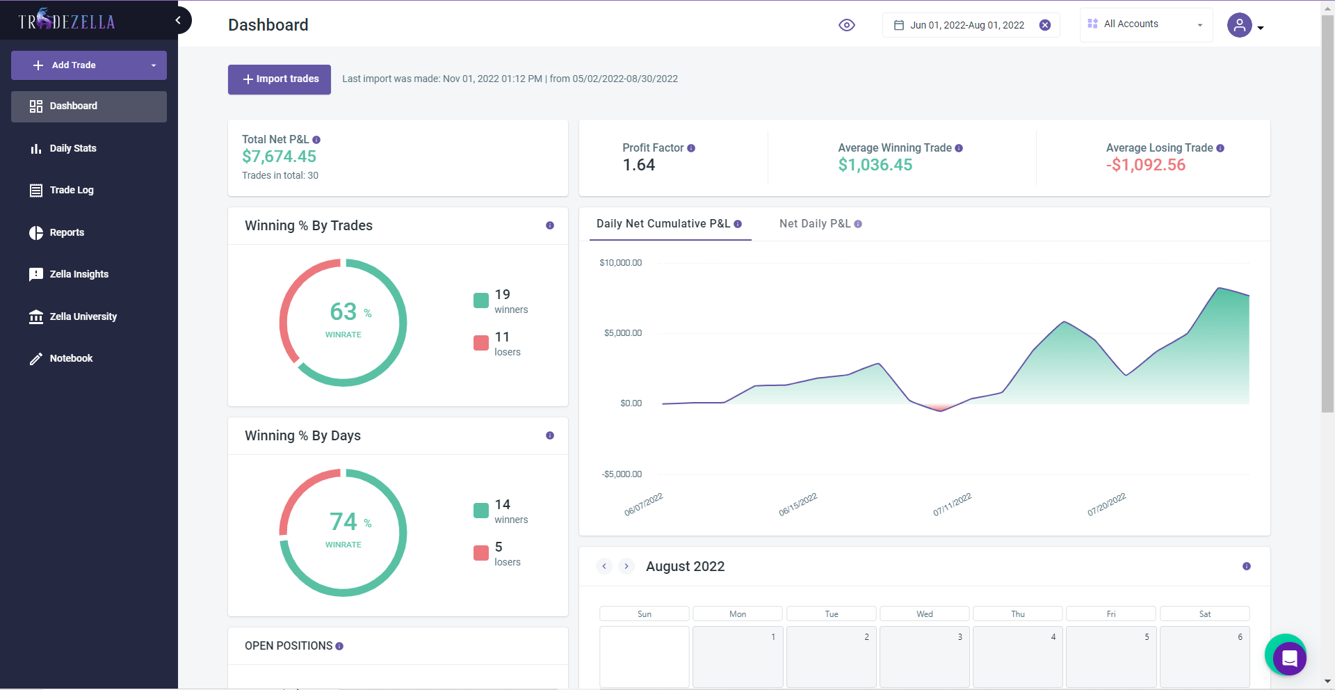Open Zella University
1335x690 pixels.
[x=83, y=316]
